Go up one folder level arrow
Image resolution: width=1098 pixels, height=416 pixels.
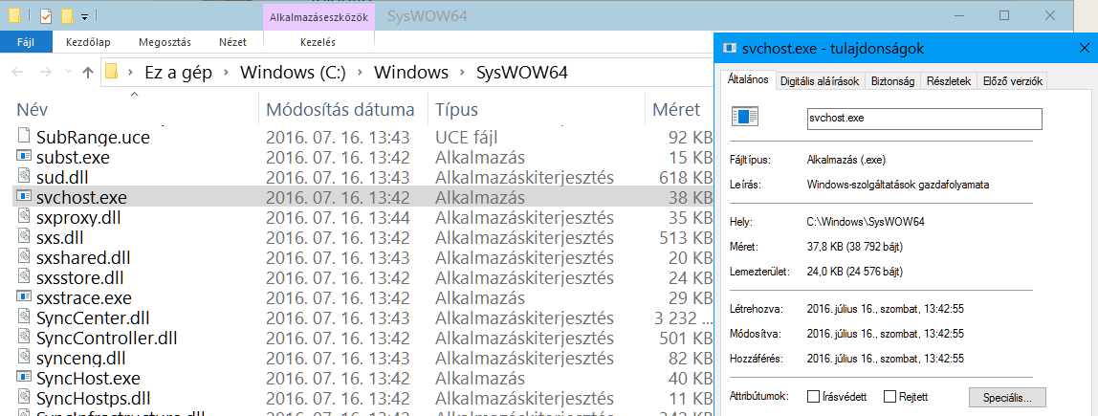pyautogui.click(x=88, y=72)
